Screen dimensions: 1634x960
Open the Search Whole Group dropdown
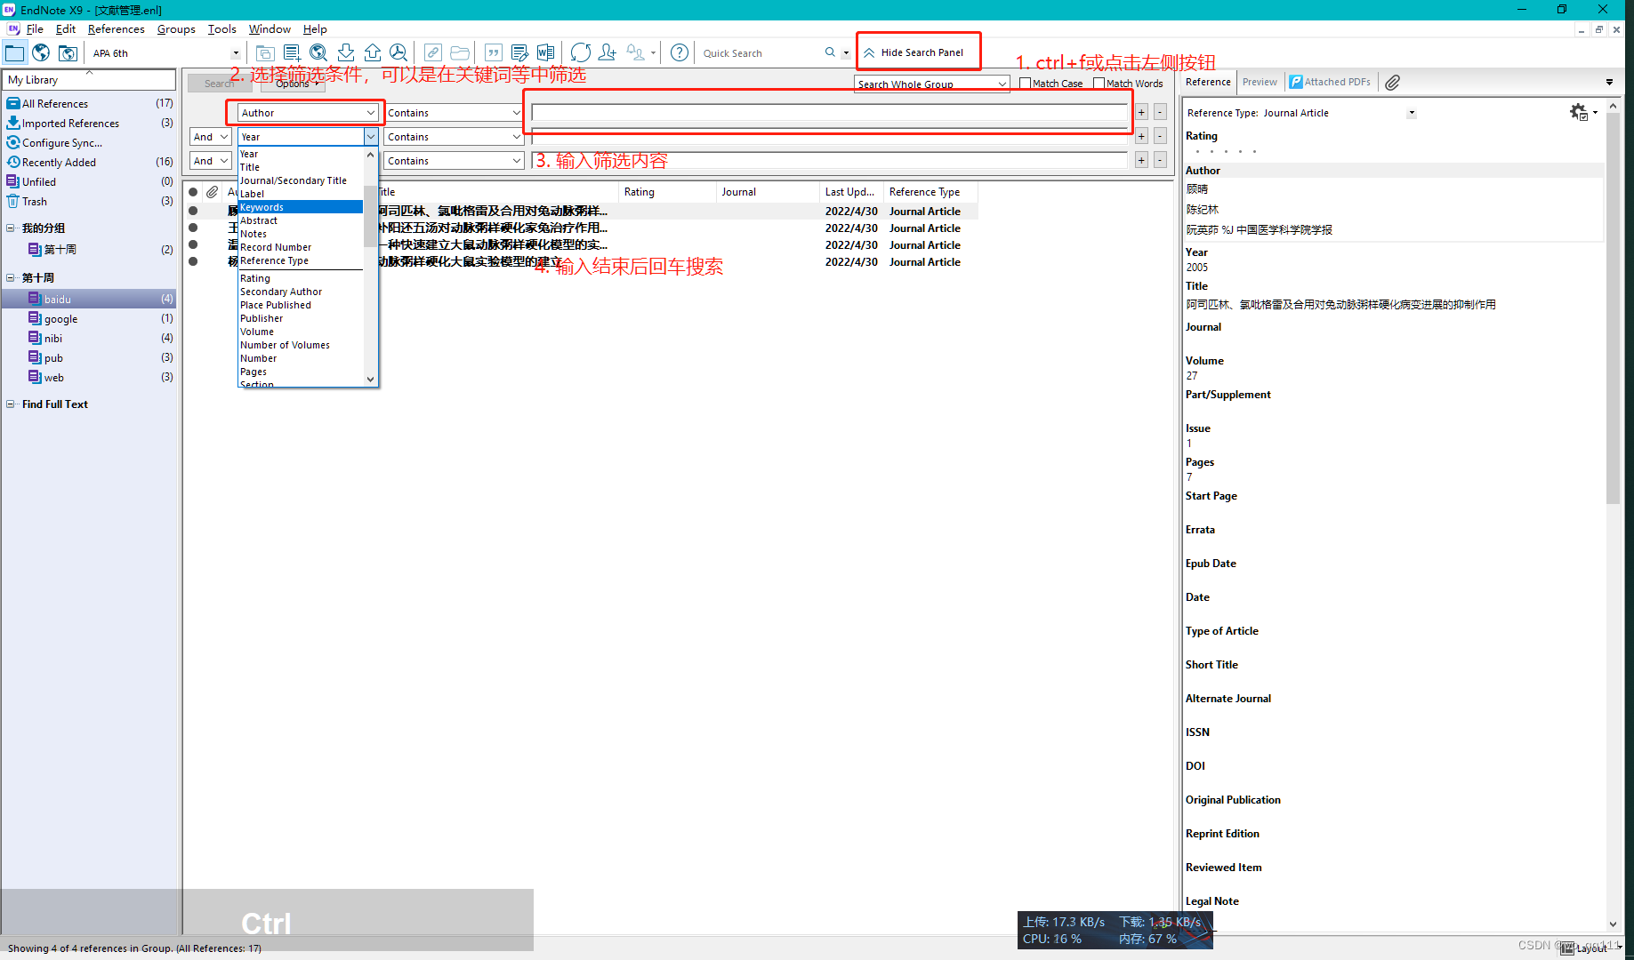tap(932, 84)
